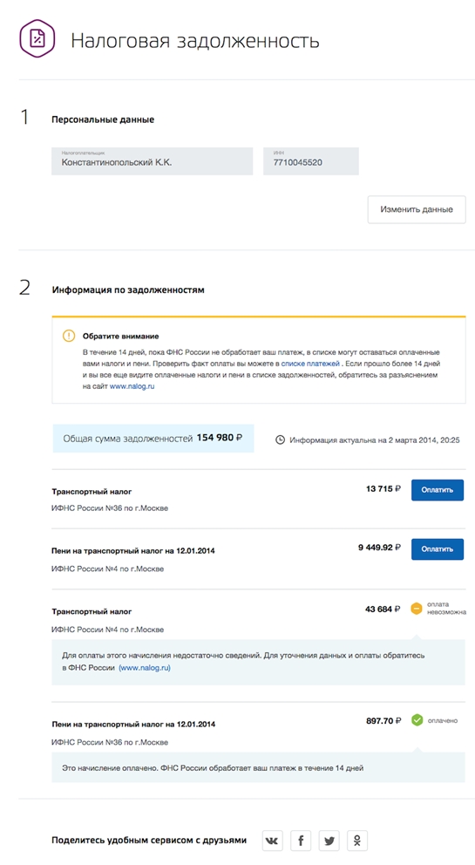Click Изменить данные button
The image size is (475, 865).
click(417, 209)
